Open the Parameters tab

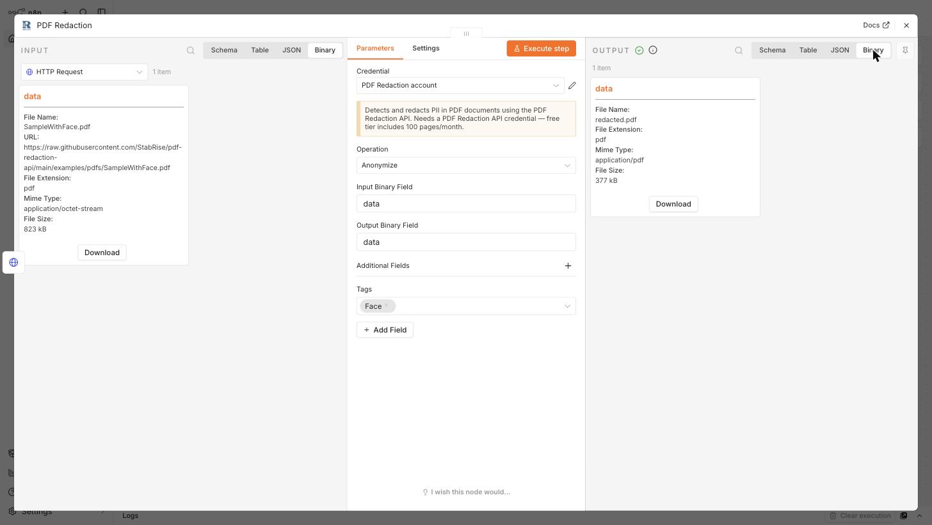click(x=375, y=48)
